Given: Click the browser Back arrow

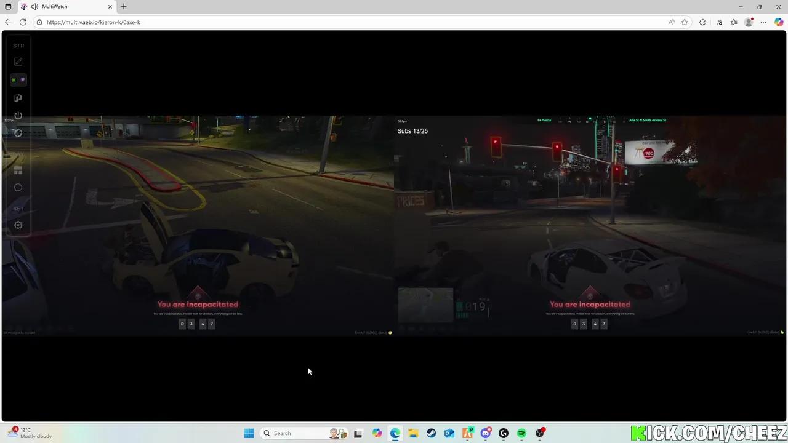Looking at the screenshot, I should (x=8, y=22).
